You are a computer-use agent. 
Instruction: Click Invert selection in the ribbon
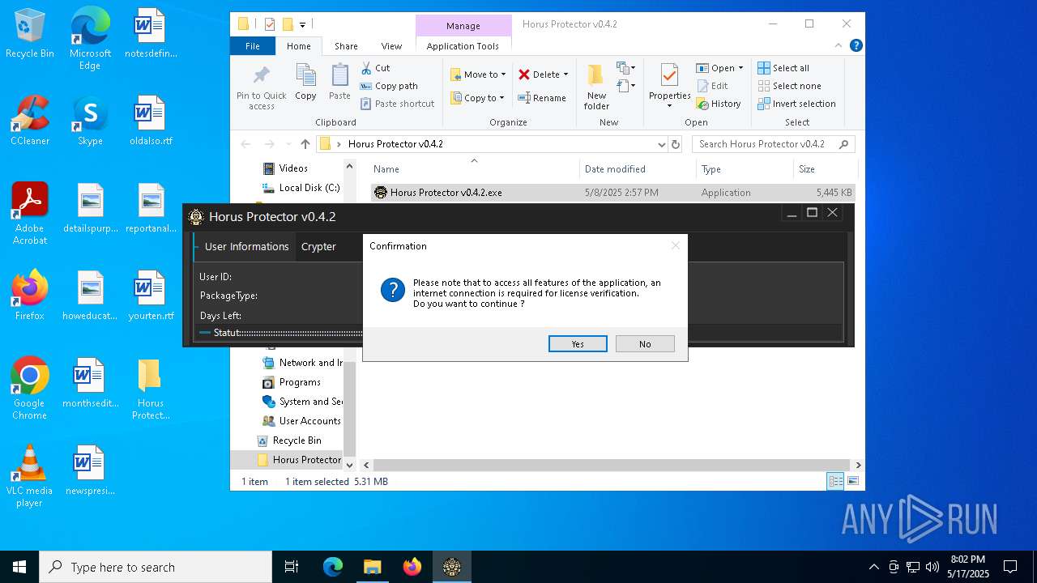click(x=796, y=104)
